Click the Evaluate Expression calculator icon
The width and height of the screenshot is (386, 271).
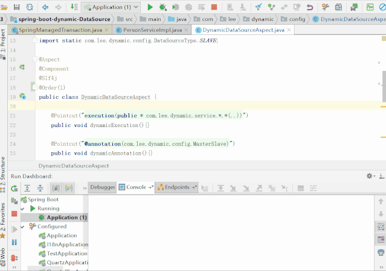(x=301, y=188)
